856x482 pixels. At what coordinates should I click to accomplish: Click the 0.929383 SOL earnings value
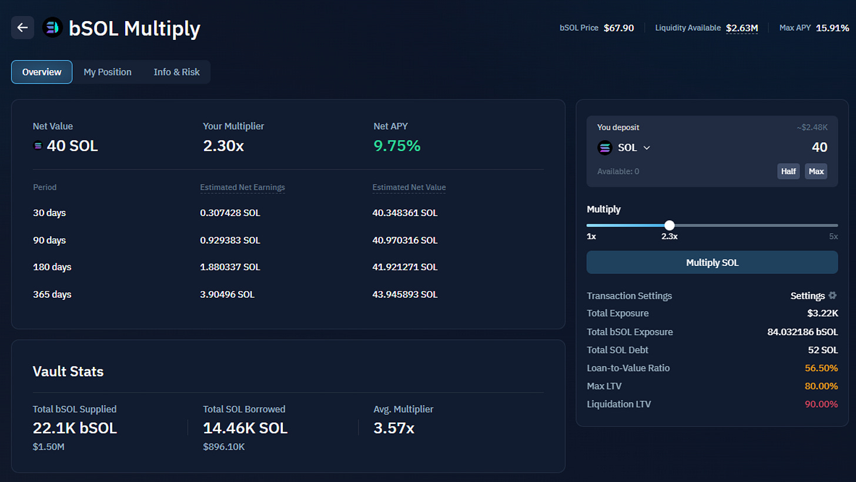pyautogui.click(x=230, y=240)
